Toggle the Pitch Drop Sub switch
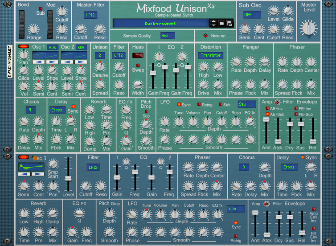 tap(146, 112)
